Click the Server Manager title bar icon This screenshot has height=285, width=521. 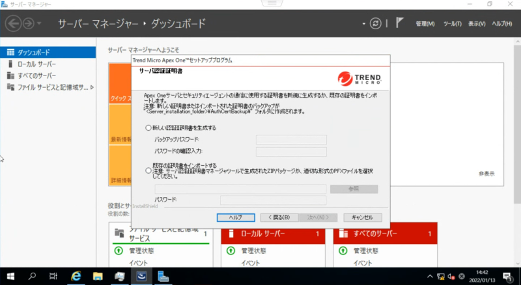point(5,4)
